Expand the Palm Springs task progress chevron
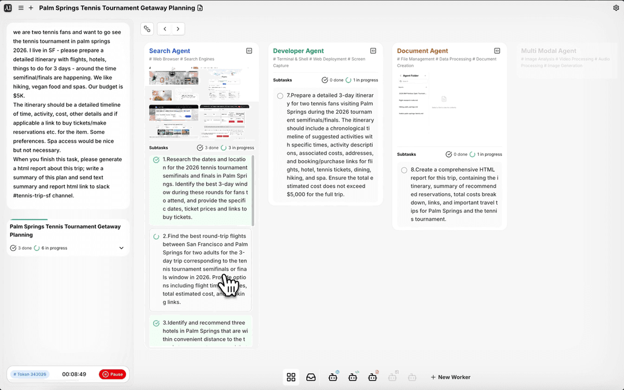 click(x=121, y=248)
